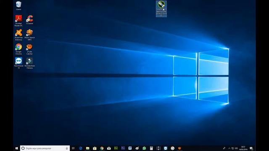The width and height of the screenshot is (269, 151).
Task: Select the Google Chrome desktop shortcut
Action: coord(18,49)
